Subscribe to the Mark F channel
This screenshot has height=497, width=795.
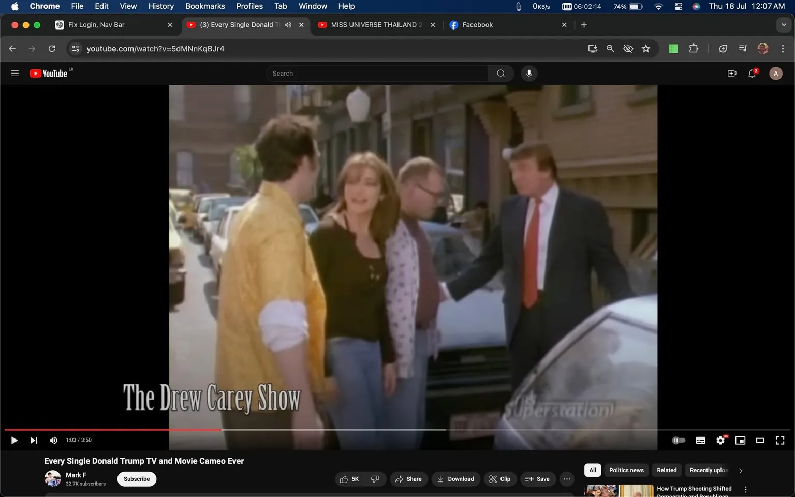click(136, 479)
